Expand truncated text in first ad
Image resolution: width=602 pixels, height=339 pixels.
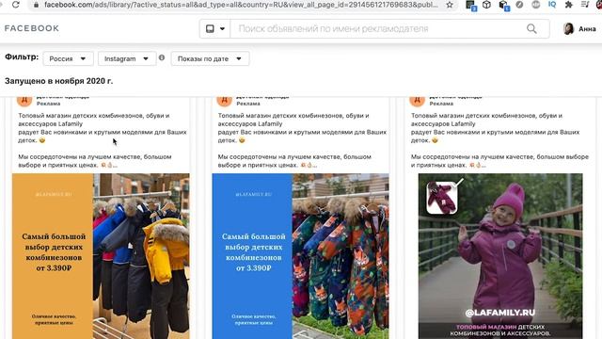coord(115,166)
